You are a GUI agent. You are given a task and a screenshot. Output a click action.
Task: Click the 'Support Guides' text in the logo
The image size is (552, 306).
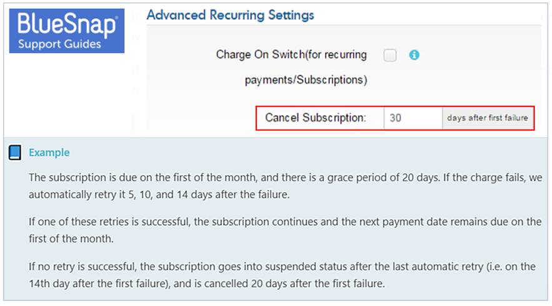point(59,44)
